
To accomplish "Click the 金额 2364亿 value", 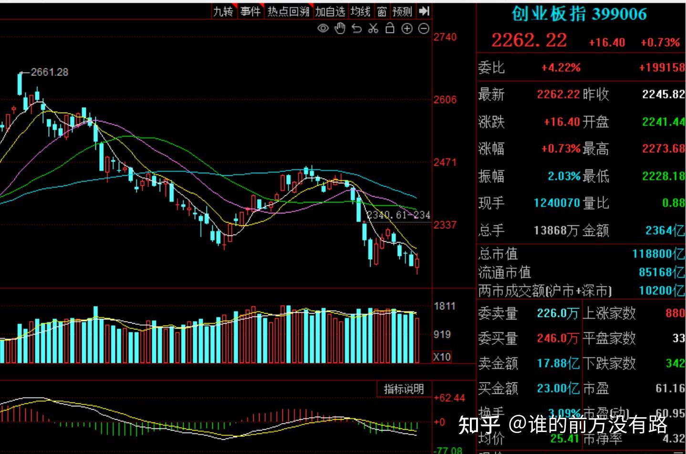I will click(665, 230).
